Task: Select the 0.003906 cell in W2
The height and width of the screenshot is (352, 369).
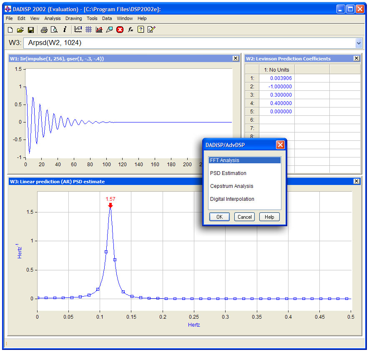Action: (277, 78)
